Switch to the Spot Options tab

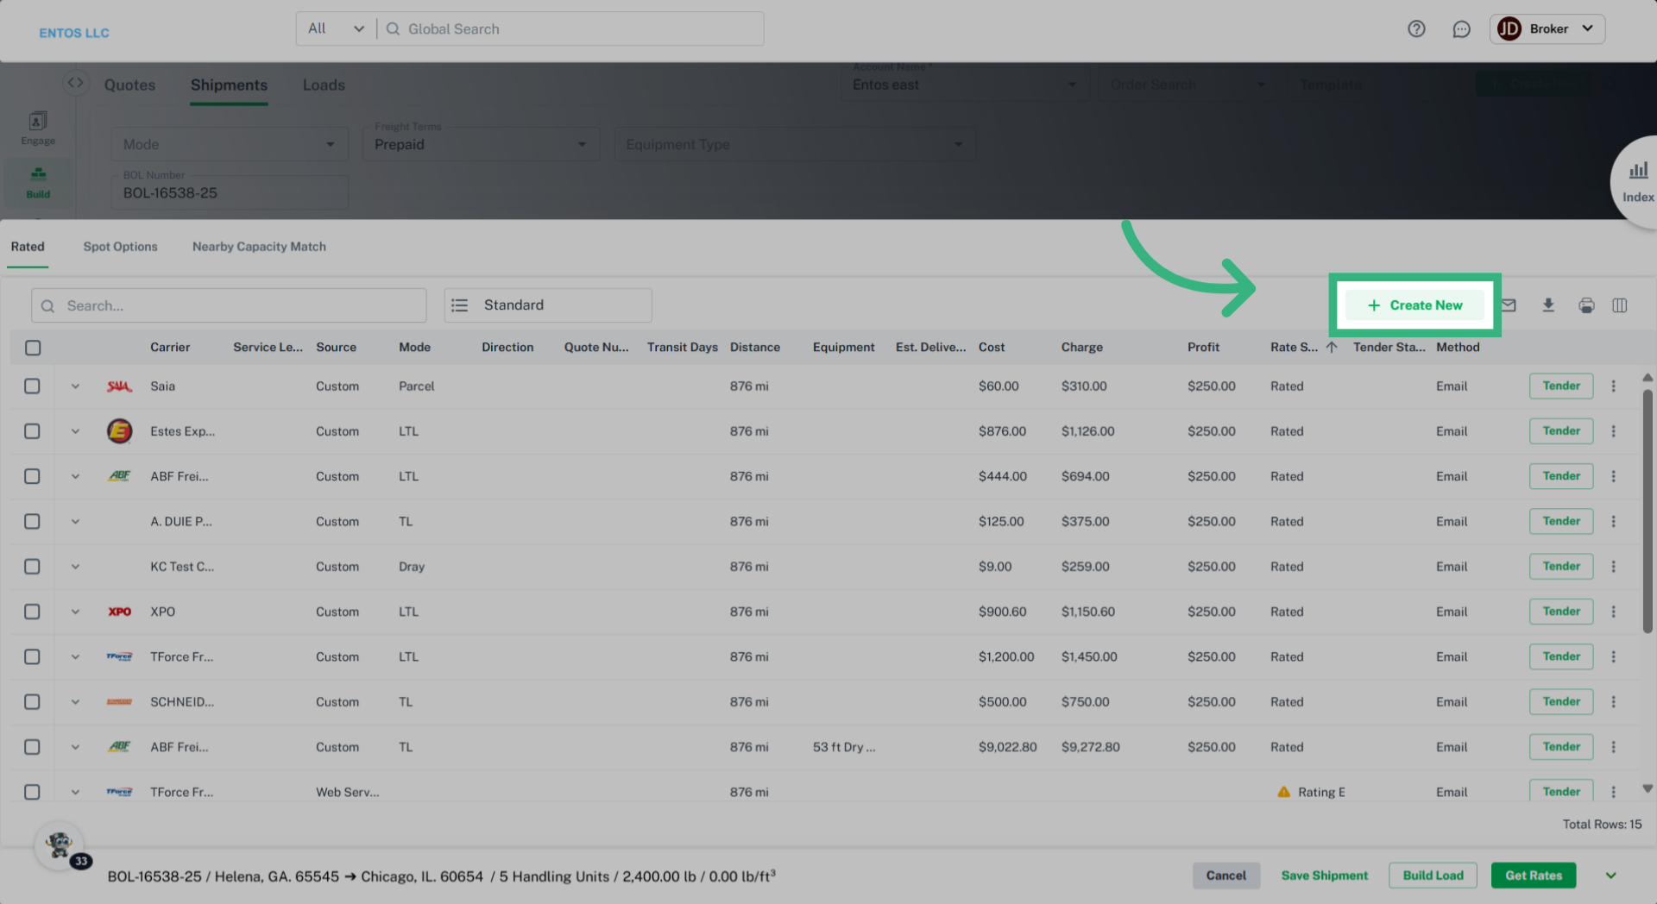[120, 247]
